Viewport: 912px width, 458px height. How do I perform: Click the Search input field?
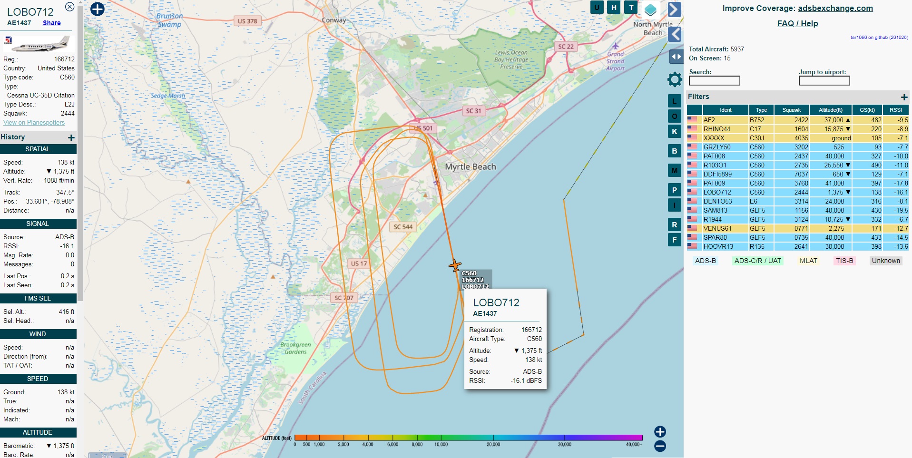(x=714, y=81)
